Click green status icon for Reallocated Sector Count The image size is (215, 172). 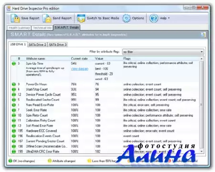[14, 100]
